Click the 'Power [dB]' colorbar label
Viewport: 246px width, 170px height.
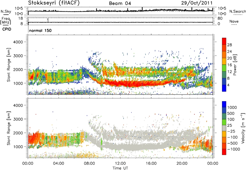click(235, 65)
